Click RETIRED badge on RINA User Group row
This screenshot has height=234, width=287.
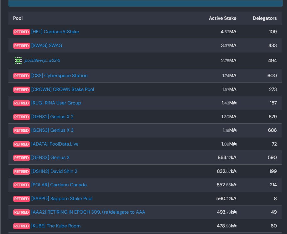(x=21, y=103)
